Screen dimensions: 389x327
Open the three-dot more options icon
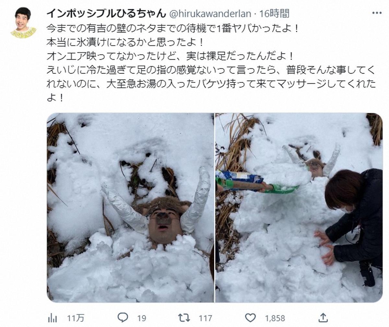pyautogui.click(x=377, y=12)
